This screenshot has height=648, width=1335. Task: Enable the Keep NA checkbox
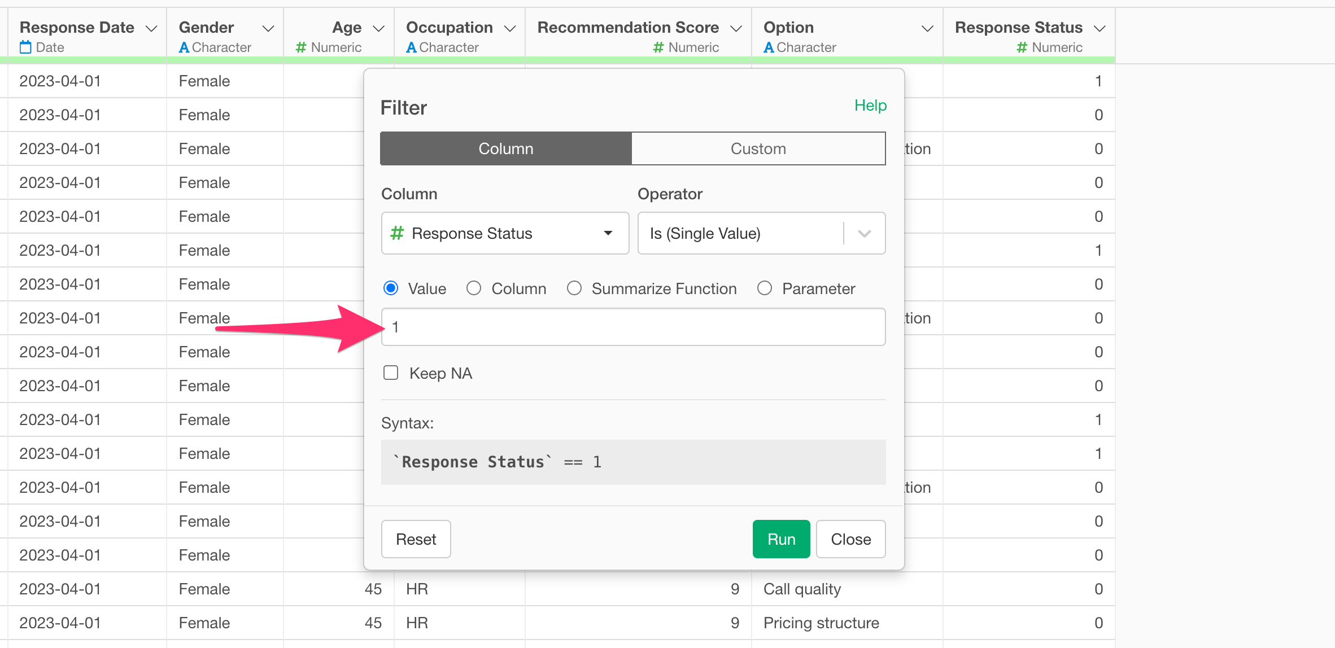(391, 373)
